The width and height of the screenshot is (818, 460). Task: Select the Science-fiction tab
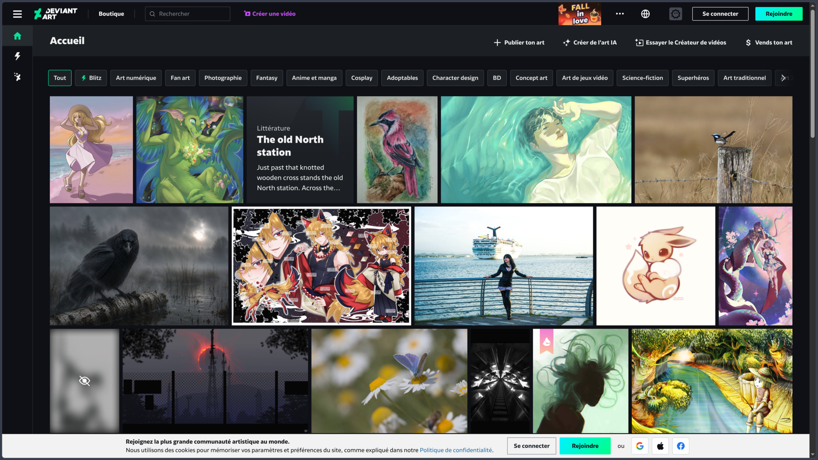pyautogui.click(x=642, y=78)
